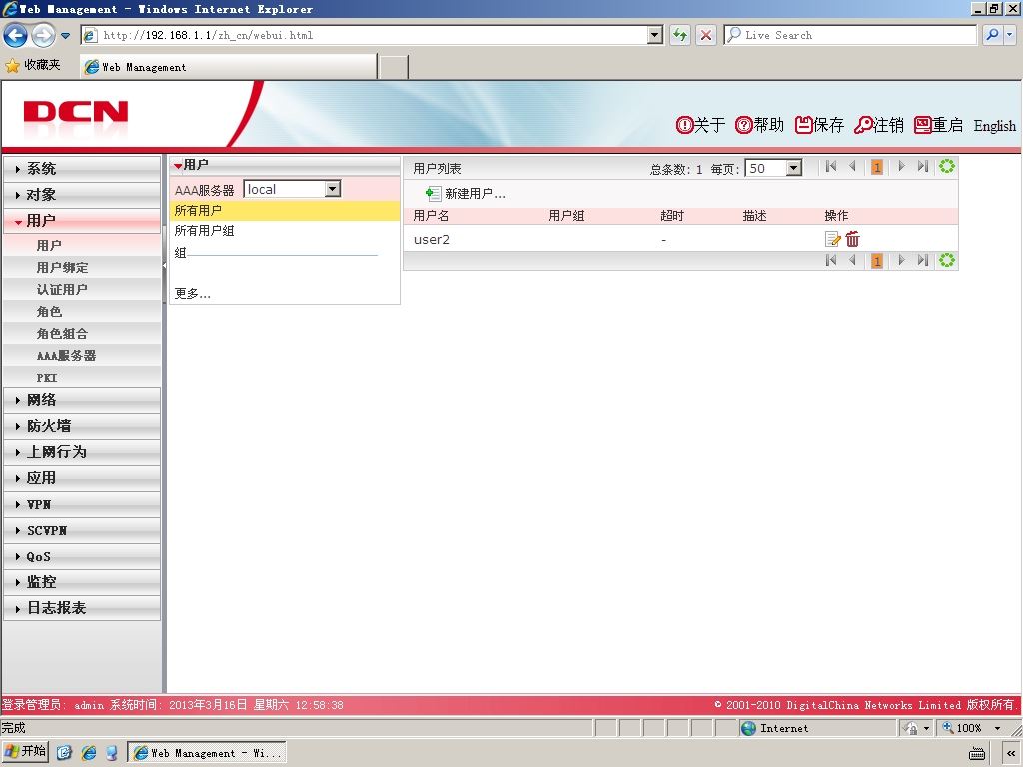Go to last page in bottom pager
1023x767 pixels.
click(x=922, y=261)
